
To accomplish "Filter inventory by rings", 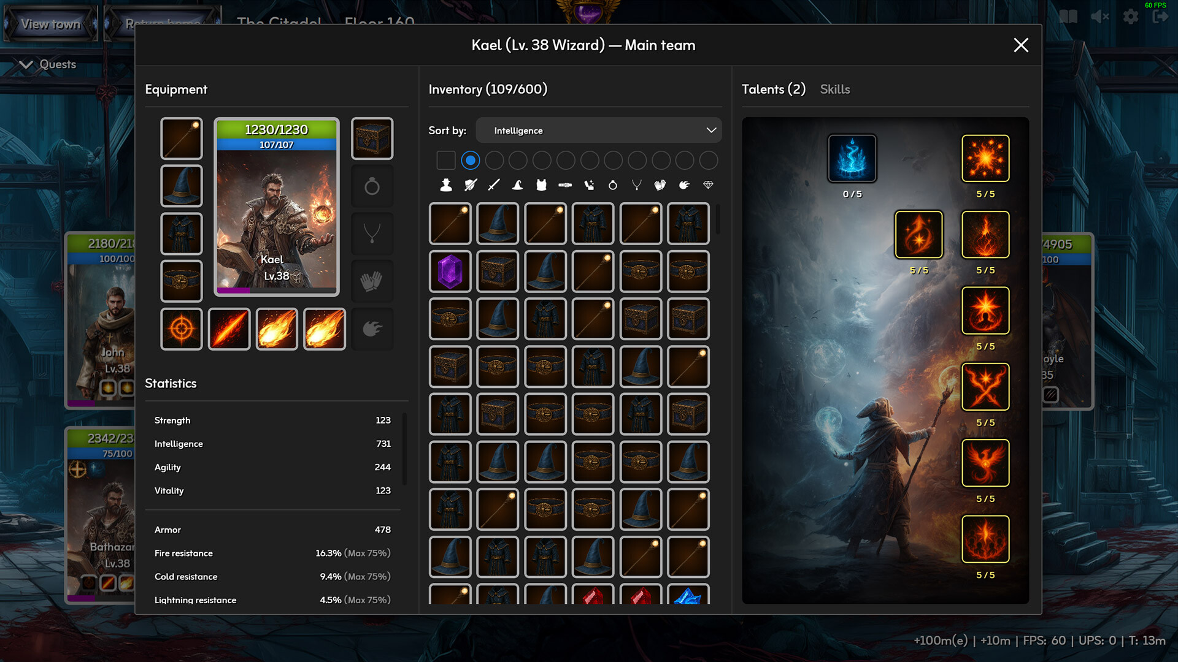I will click(x=612, y=185).
